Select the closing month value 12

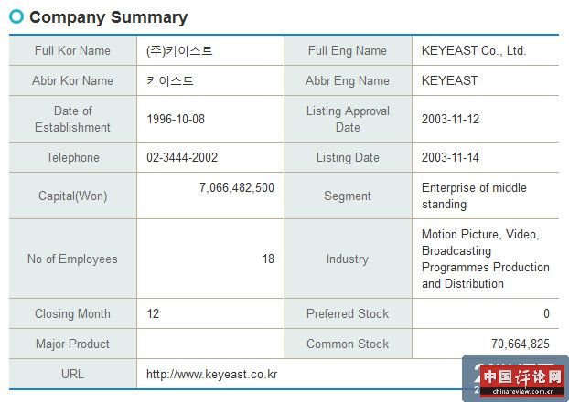(x=153, y=313)
